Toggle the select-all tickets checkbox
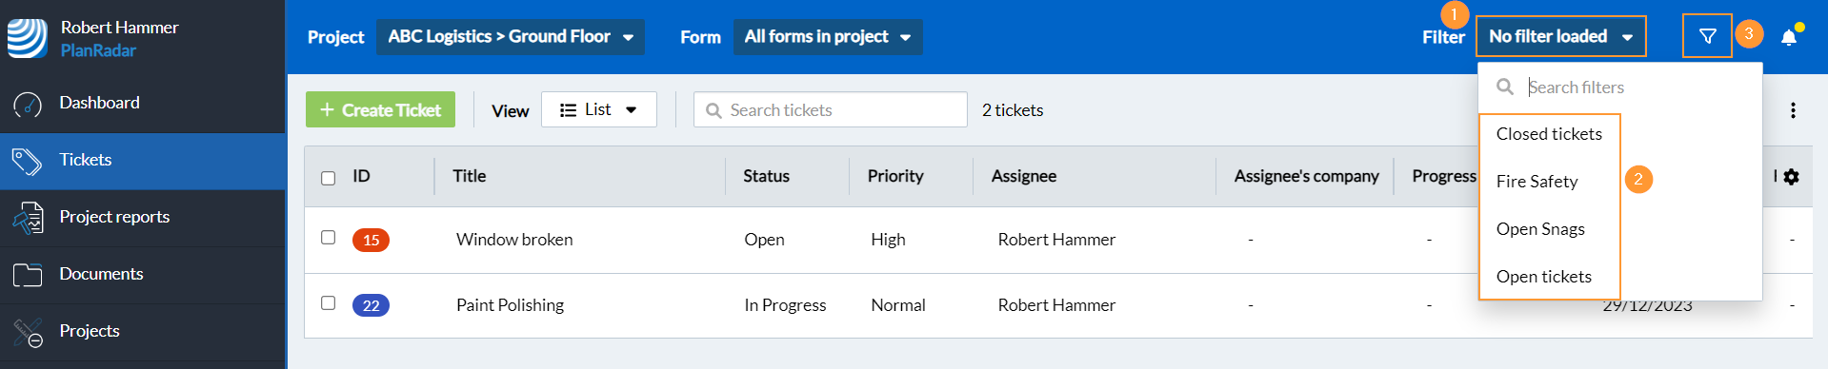The width and height of the screenshot is (1828, 369). pos(329,178)
